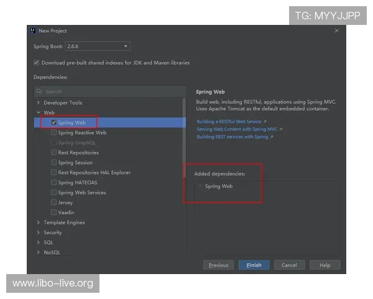Tick the Rest Repositories checkbox
373x299 pixels.
click(x=54, y=153)
